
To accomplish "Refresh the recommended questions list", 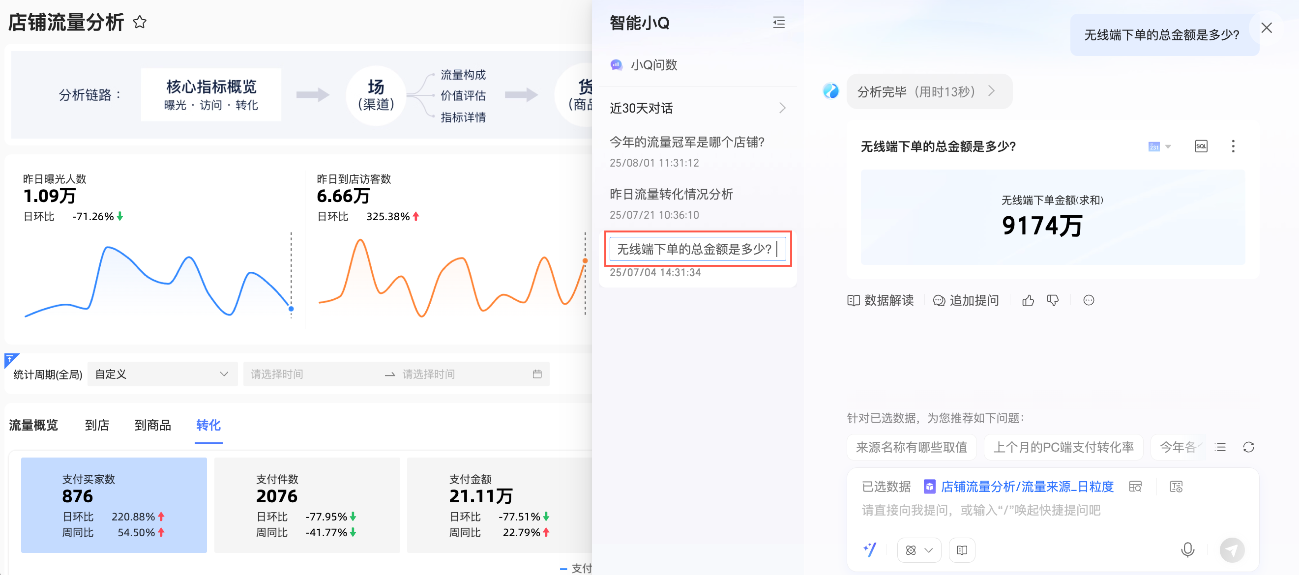I will [1248, 447].
